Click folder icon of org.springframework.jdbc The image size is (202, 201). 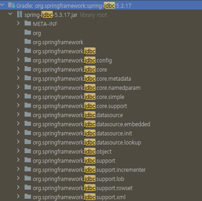coord(28,51)
